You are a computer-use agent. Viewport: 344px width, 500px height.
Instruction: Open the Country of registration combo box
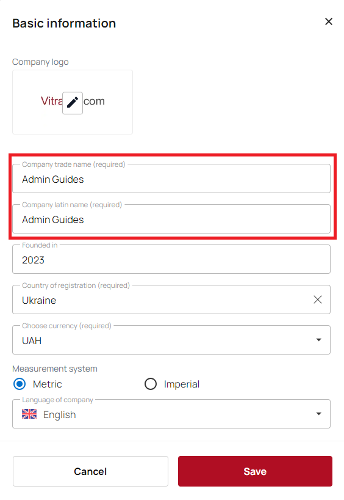tap(171, 300)
